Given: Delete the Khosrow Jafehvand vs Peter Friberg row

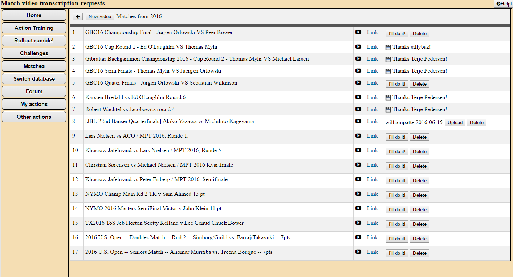Looking at the screenshot, I should 419,181.
